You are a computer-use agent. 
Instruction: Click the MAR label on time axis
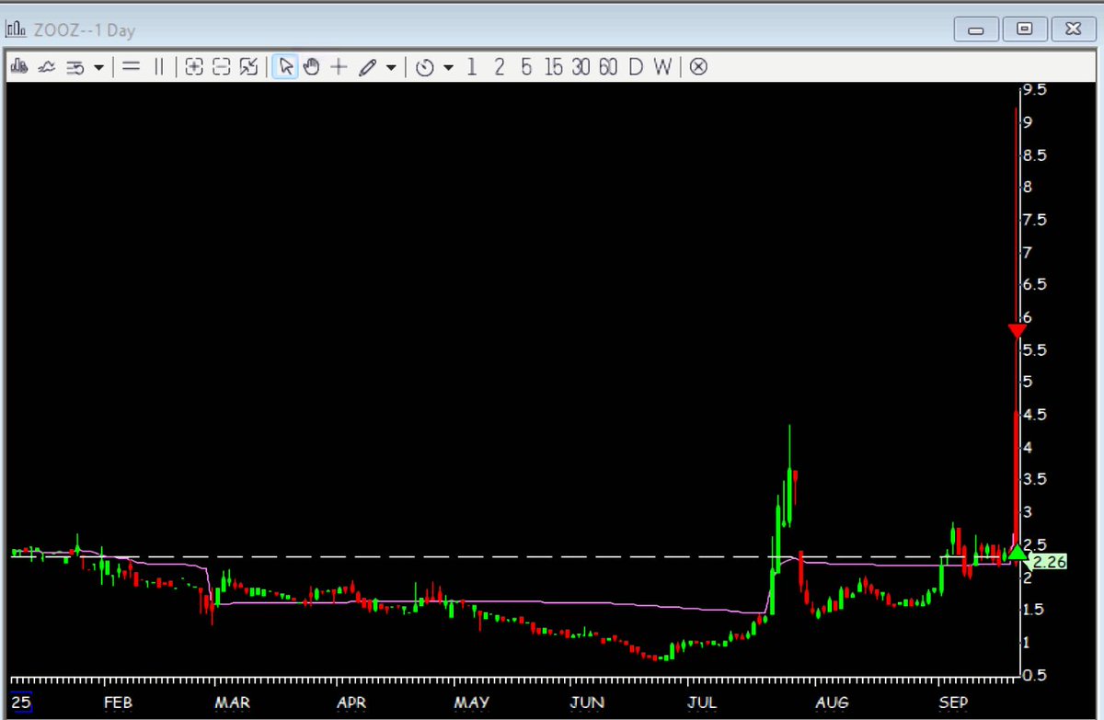tap(233, 703)
